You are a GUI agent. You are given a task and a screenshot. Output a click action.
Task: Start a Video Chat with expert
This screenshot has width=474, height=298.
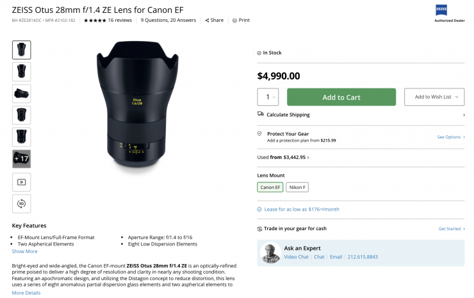point(297,257)
